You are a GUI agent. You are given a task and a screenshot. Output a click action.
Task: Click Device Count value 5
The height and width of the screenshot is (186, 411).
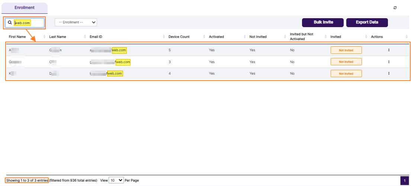pyautogui.click(x=170, y=50)
